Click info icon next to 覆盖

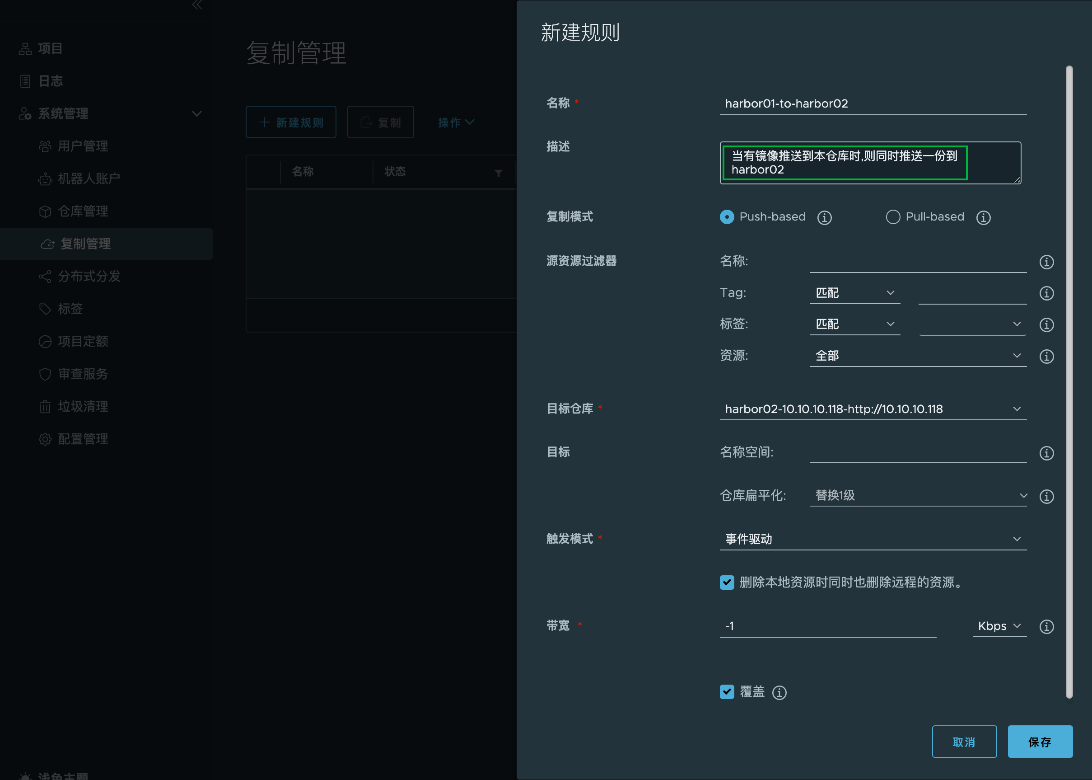point(779,693)
